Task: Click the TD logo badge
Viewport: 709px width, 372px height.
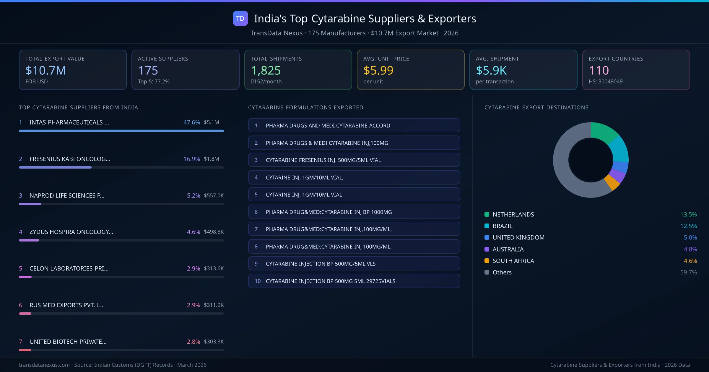Action: (x=240, y=18)
